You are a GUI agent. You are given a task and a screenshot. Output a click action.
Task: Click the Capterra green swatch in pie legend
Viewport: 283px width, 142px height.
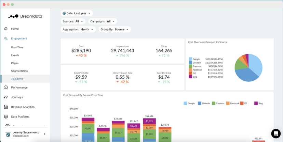(190, 66)
